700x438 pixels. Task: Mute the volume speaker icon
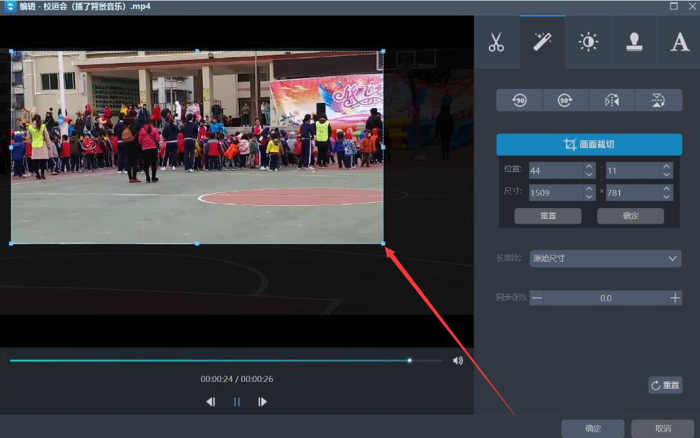click(458, 361)
